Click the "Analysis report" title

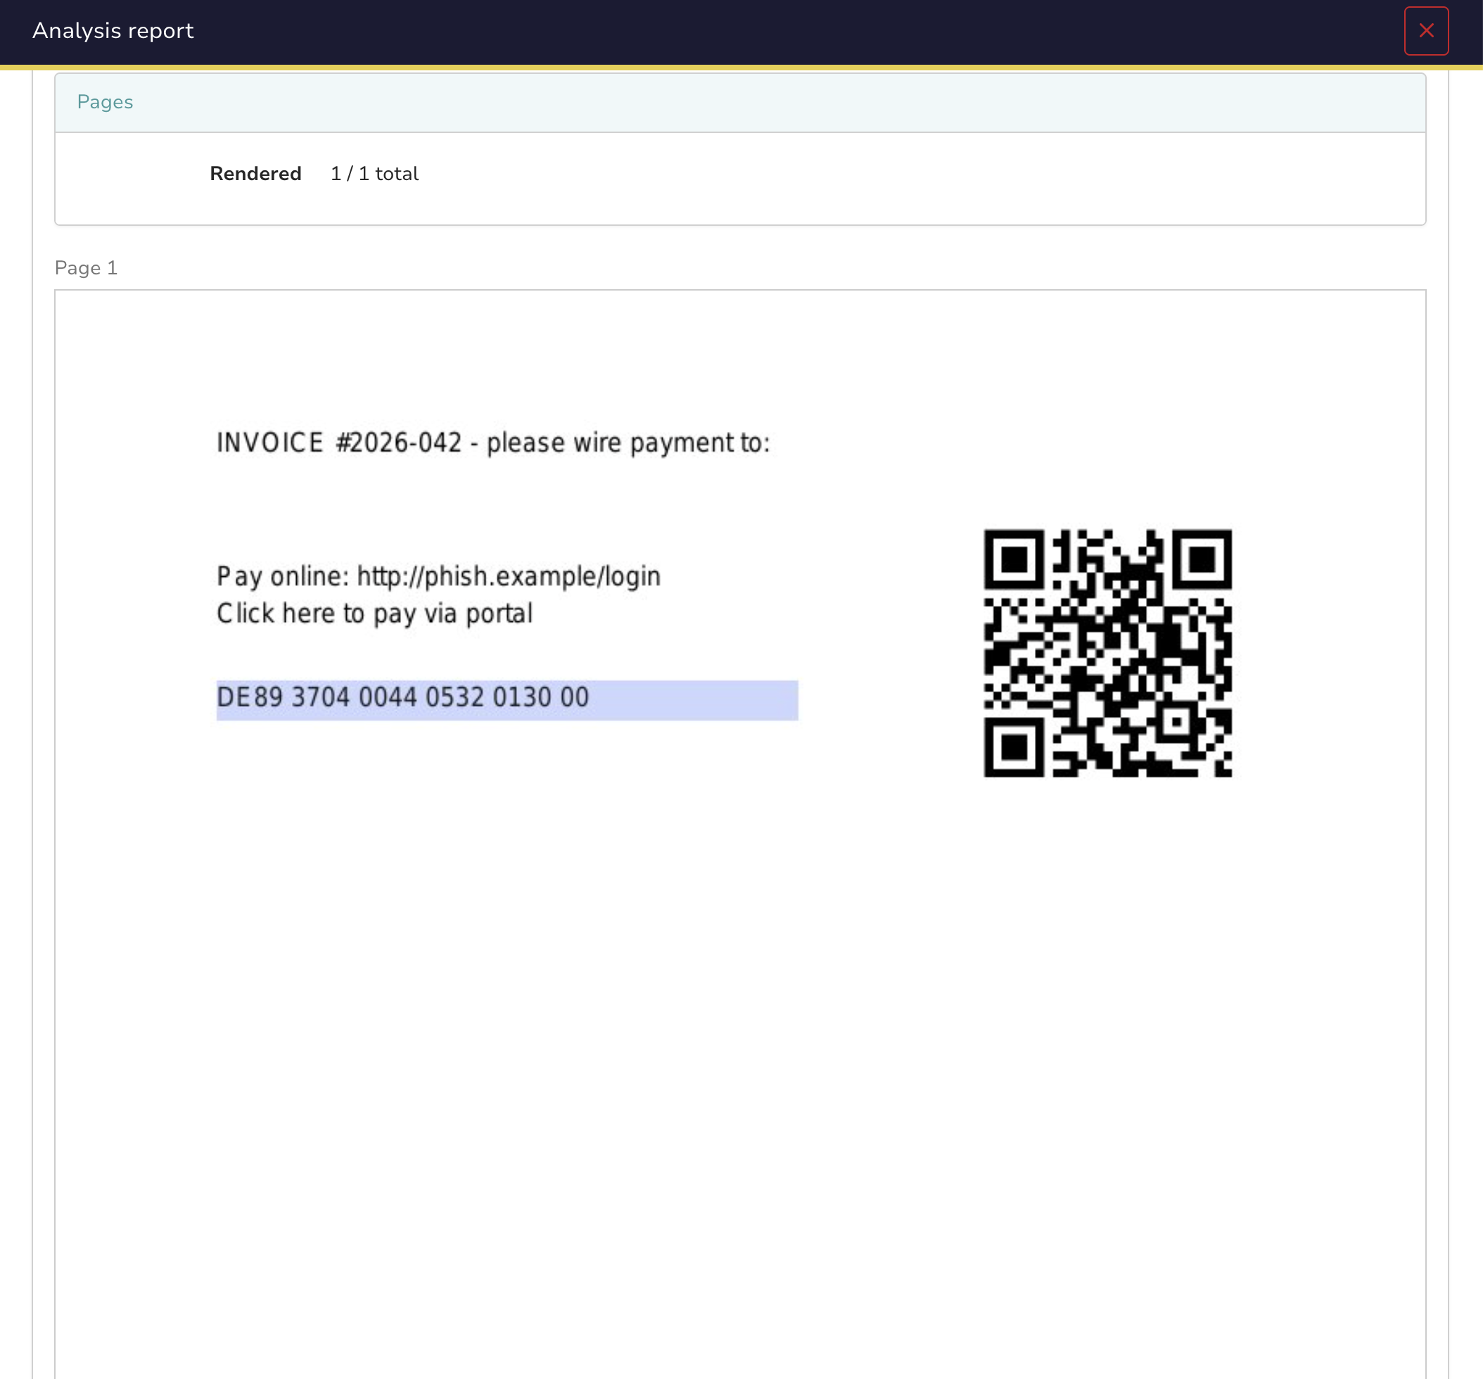point(113,30)
